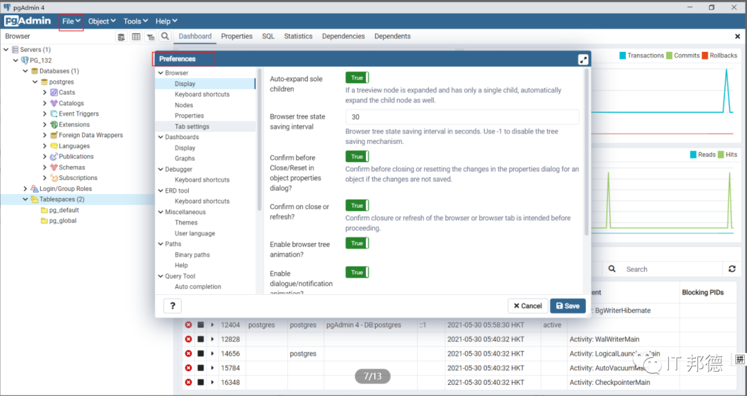747x396 pixels.
Task: Click the Extensions node icon
Action: point(54,125)
